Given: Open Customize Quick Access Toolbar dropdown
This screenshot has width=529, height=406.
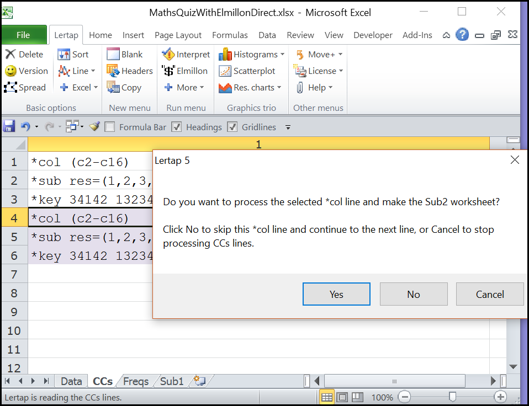Looking at the screenshot, I should 288,127.
